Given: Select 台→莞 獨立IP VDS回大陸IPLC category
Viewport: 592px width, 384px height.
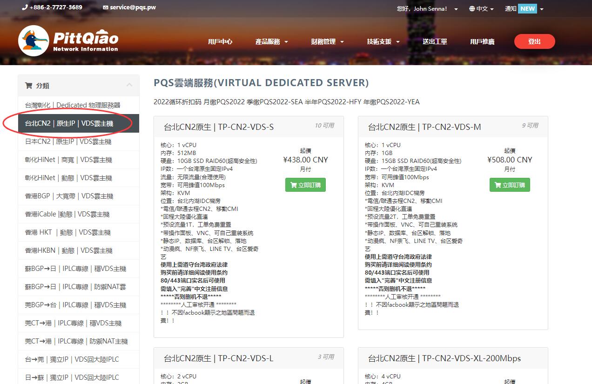Looking at the screenshot, I should (x=79, y=359).
